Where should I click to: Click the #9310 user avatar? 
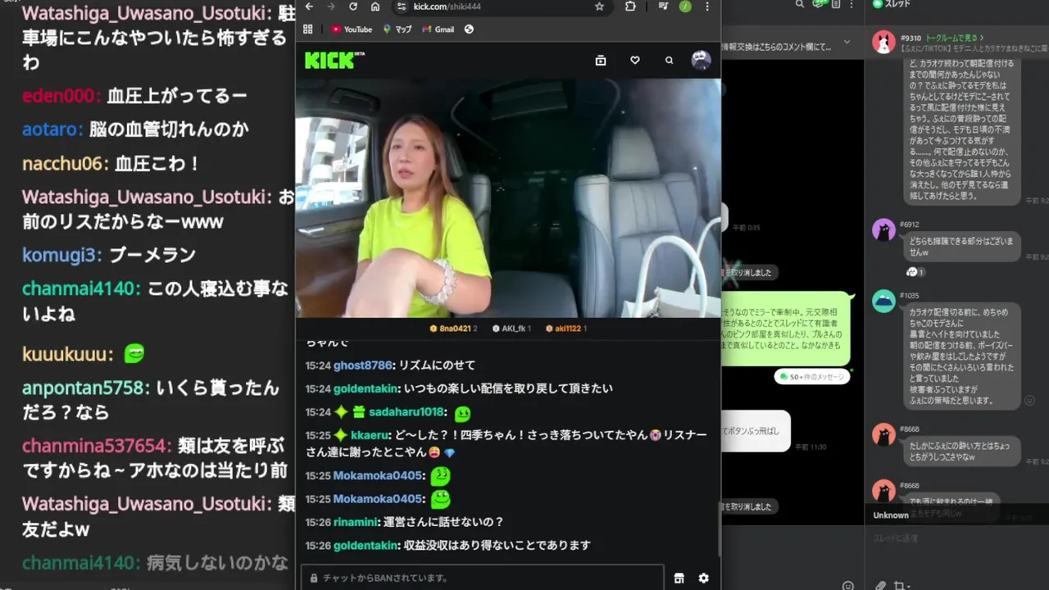pos(883,42)
